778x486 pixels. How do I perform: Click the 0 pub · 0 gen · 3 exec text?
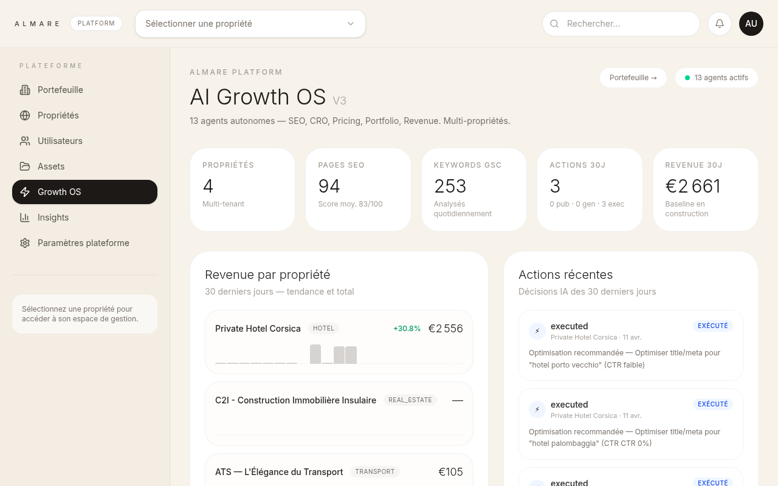click(587, 204)
